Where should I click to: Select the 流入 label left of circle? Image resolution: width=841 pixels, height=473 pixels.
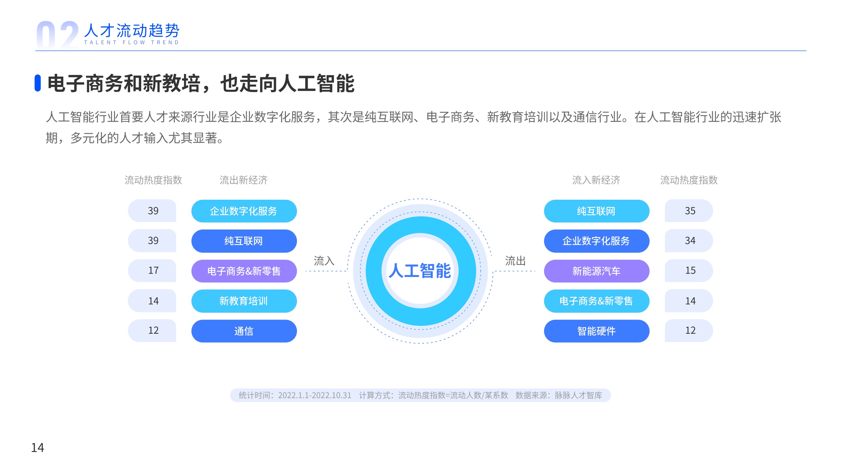[x=324, y=261]
